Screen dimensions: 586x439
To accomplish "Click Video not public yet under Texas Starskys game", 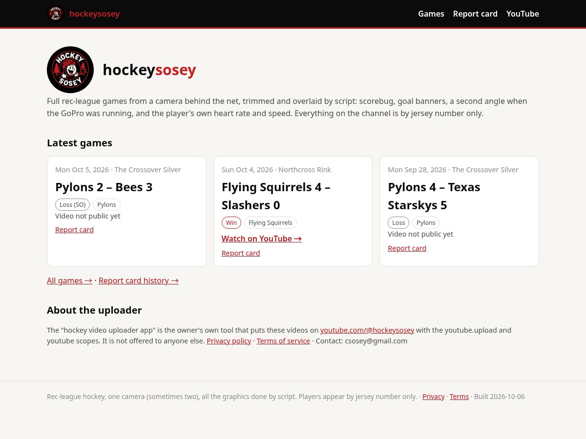I will [420, 234].
